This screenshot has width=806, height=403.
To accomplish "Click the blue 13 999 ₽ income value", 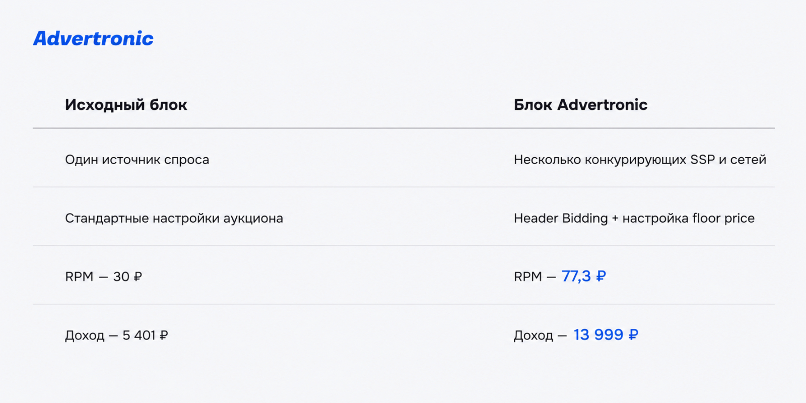I will pyautogui.click(x=606, y=334).
